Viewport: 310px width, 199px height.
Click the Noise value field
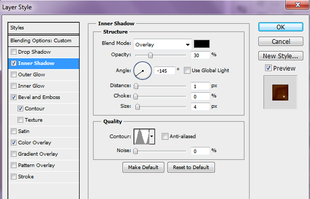(200, 151)
